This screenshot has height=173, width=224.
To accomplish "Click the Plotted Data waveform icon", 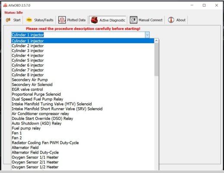I will click(x=62, y=20).
